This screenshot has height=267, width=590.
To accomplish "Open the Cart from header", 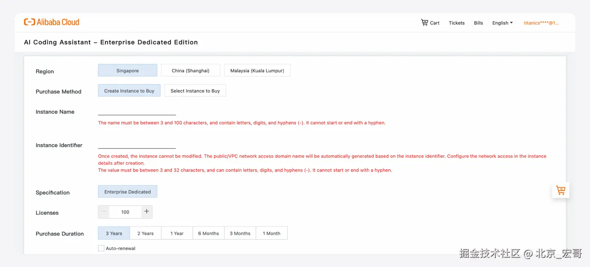I will pos(430,23).
